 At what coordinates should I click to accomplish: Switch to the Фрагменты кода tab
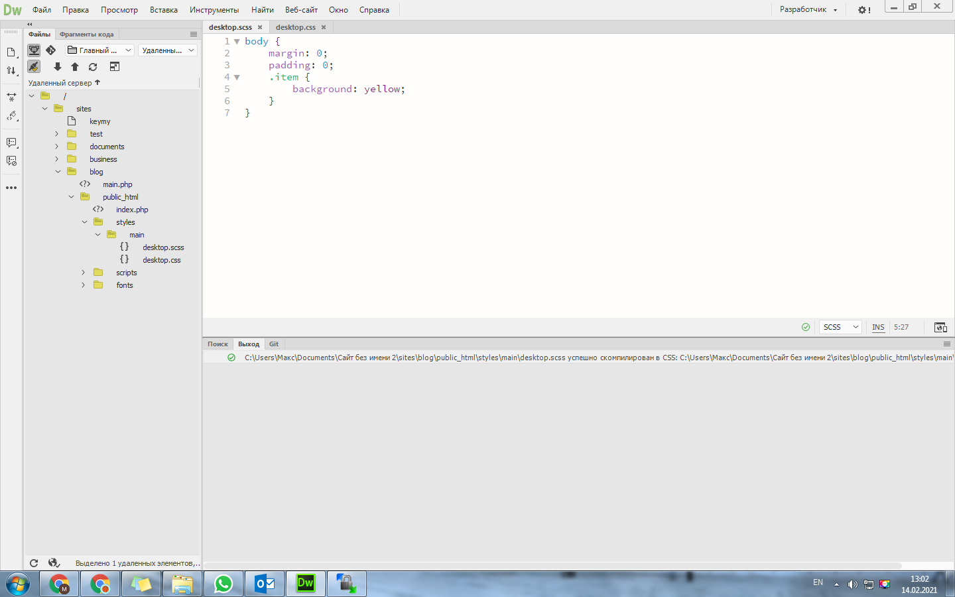click(x=86, y=34)
